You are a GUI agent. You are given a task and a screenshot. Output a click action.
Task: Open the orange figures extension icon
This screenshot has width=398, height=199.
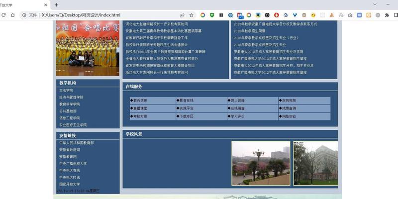pyautogui.click(x=332, y=15)
